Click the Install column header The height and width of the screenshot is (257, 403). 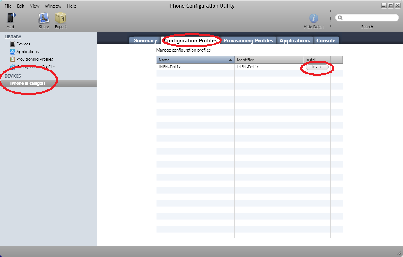click(x=317, y=60)
